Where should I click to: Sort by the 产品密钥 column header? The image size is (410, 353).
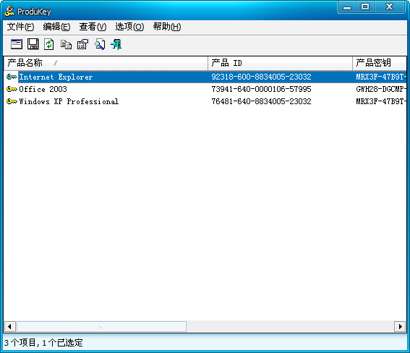pyautogui.click(x=380, y=63)
